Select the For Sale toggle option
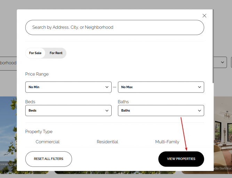This screenshot has width=232, height=178. [35, 53]
